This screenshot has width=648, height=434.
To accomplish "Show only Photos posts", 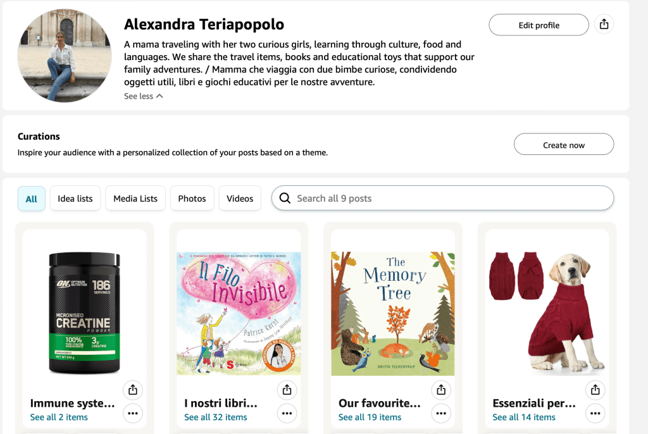I will coord(192,199).
